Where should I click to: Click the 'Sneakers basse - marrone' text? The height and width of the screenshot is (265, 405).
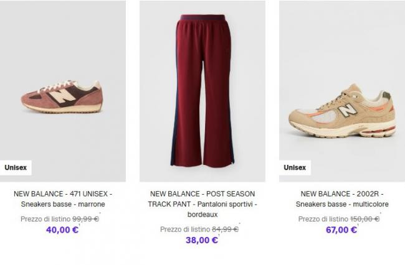click(x=62, y=204)
